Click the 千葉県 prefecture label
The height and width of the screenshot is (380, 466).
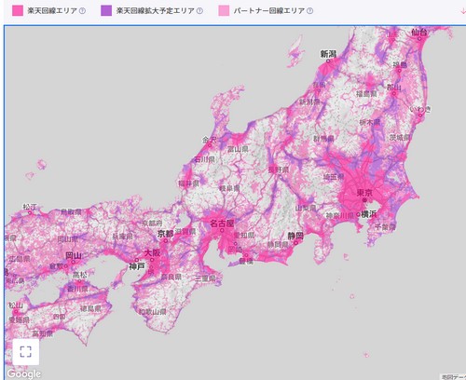385,227
